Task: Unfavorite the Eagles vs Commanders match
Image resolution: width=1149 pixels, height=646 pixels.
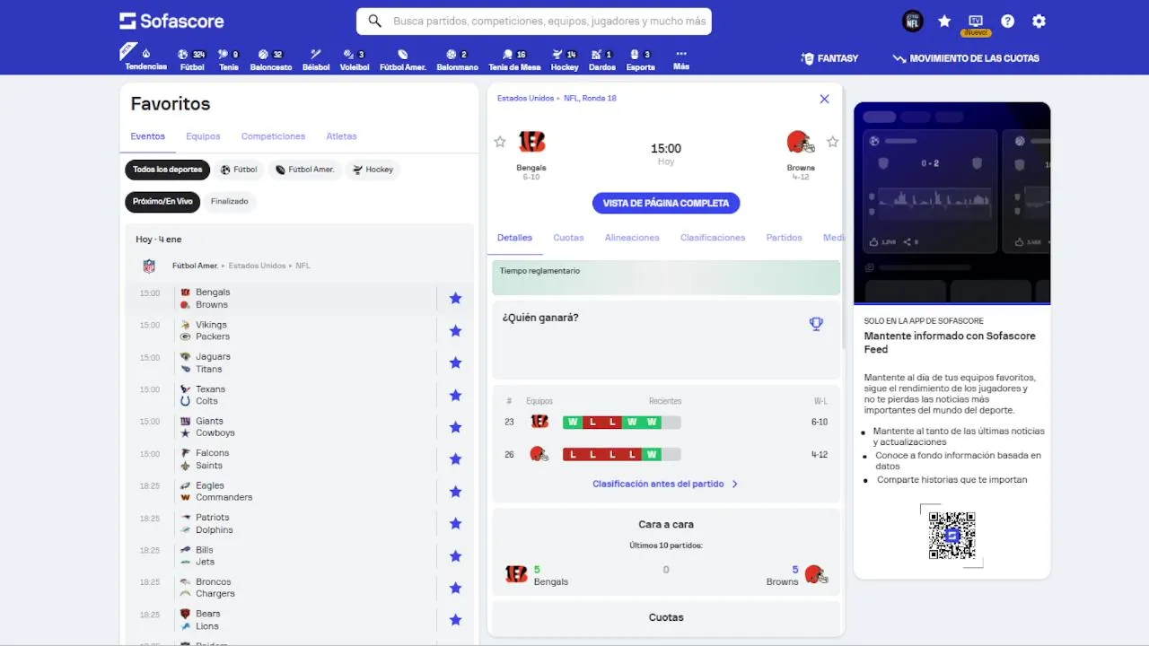Action: 455,492
